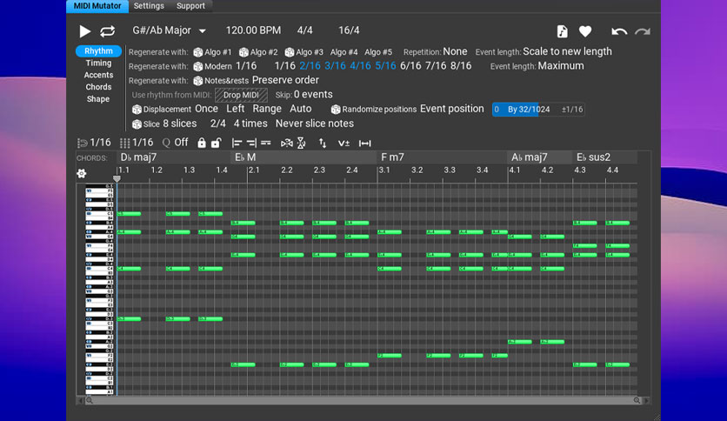
Task: Toggle the 8/16 note length option
Action: (x=461, y=66)
